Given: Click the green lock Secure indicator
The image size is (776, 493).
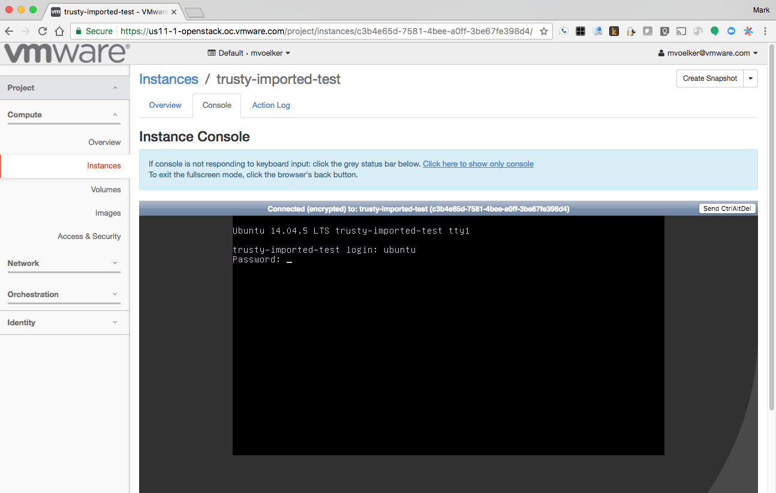Looking at the screenshot, I should tap(94, 31).
